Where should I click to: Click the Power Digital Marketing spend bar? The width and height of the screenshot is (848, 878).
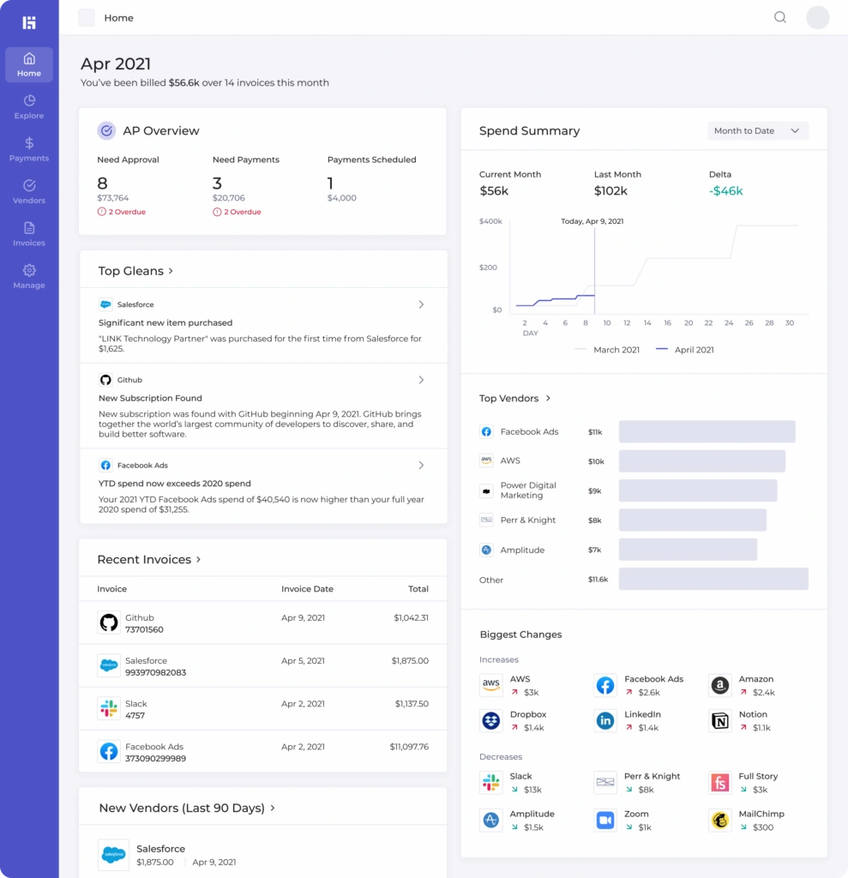pyautogui.click(x=698, y=490)
